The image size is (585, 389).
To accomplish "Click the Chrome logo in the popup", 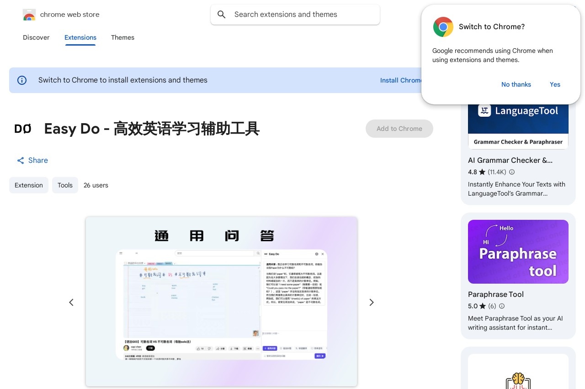I will coord(443,27).
